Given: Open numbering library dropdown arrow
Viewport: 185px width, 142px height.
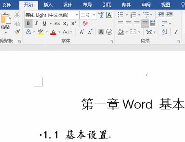Looking at the screenshot, I should click(139, 15).
